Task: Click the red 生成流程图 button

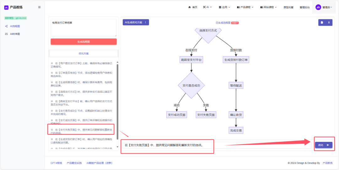Action: [84, 42]
